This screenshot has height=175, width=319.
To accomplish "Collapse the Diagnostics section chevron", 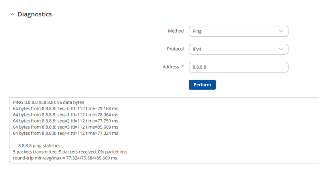I will [x=12, y=14].
